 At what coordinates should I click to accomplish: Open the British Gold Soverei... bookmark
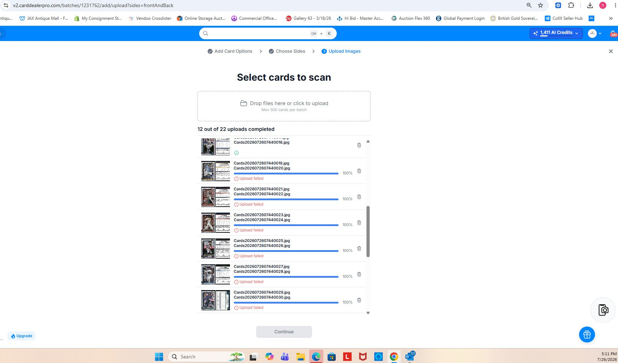coord(514,18)
